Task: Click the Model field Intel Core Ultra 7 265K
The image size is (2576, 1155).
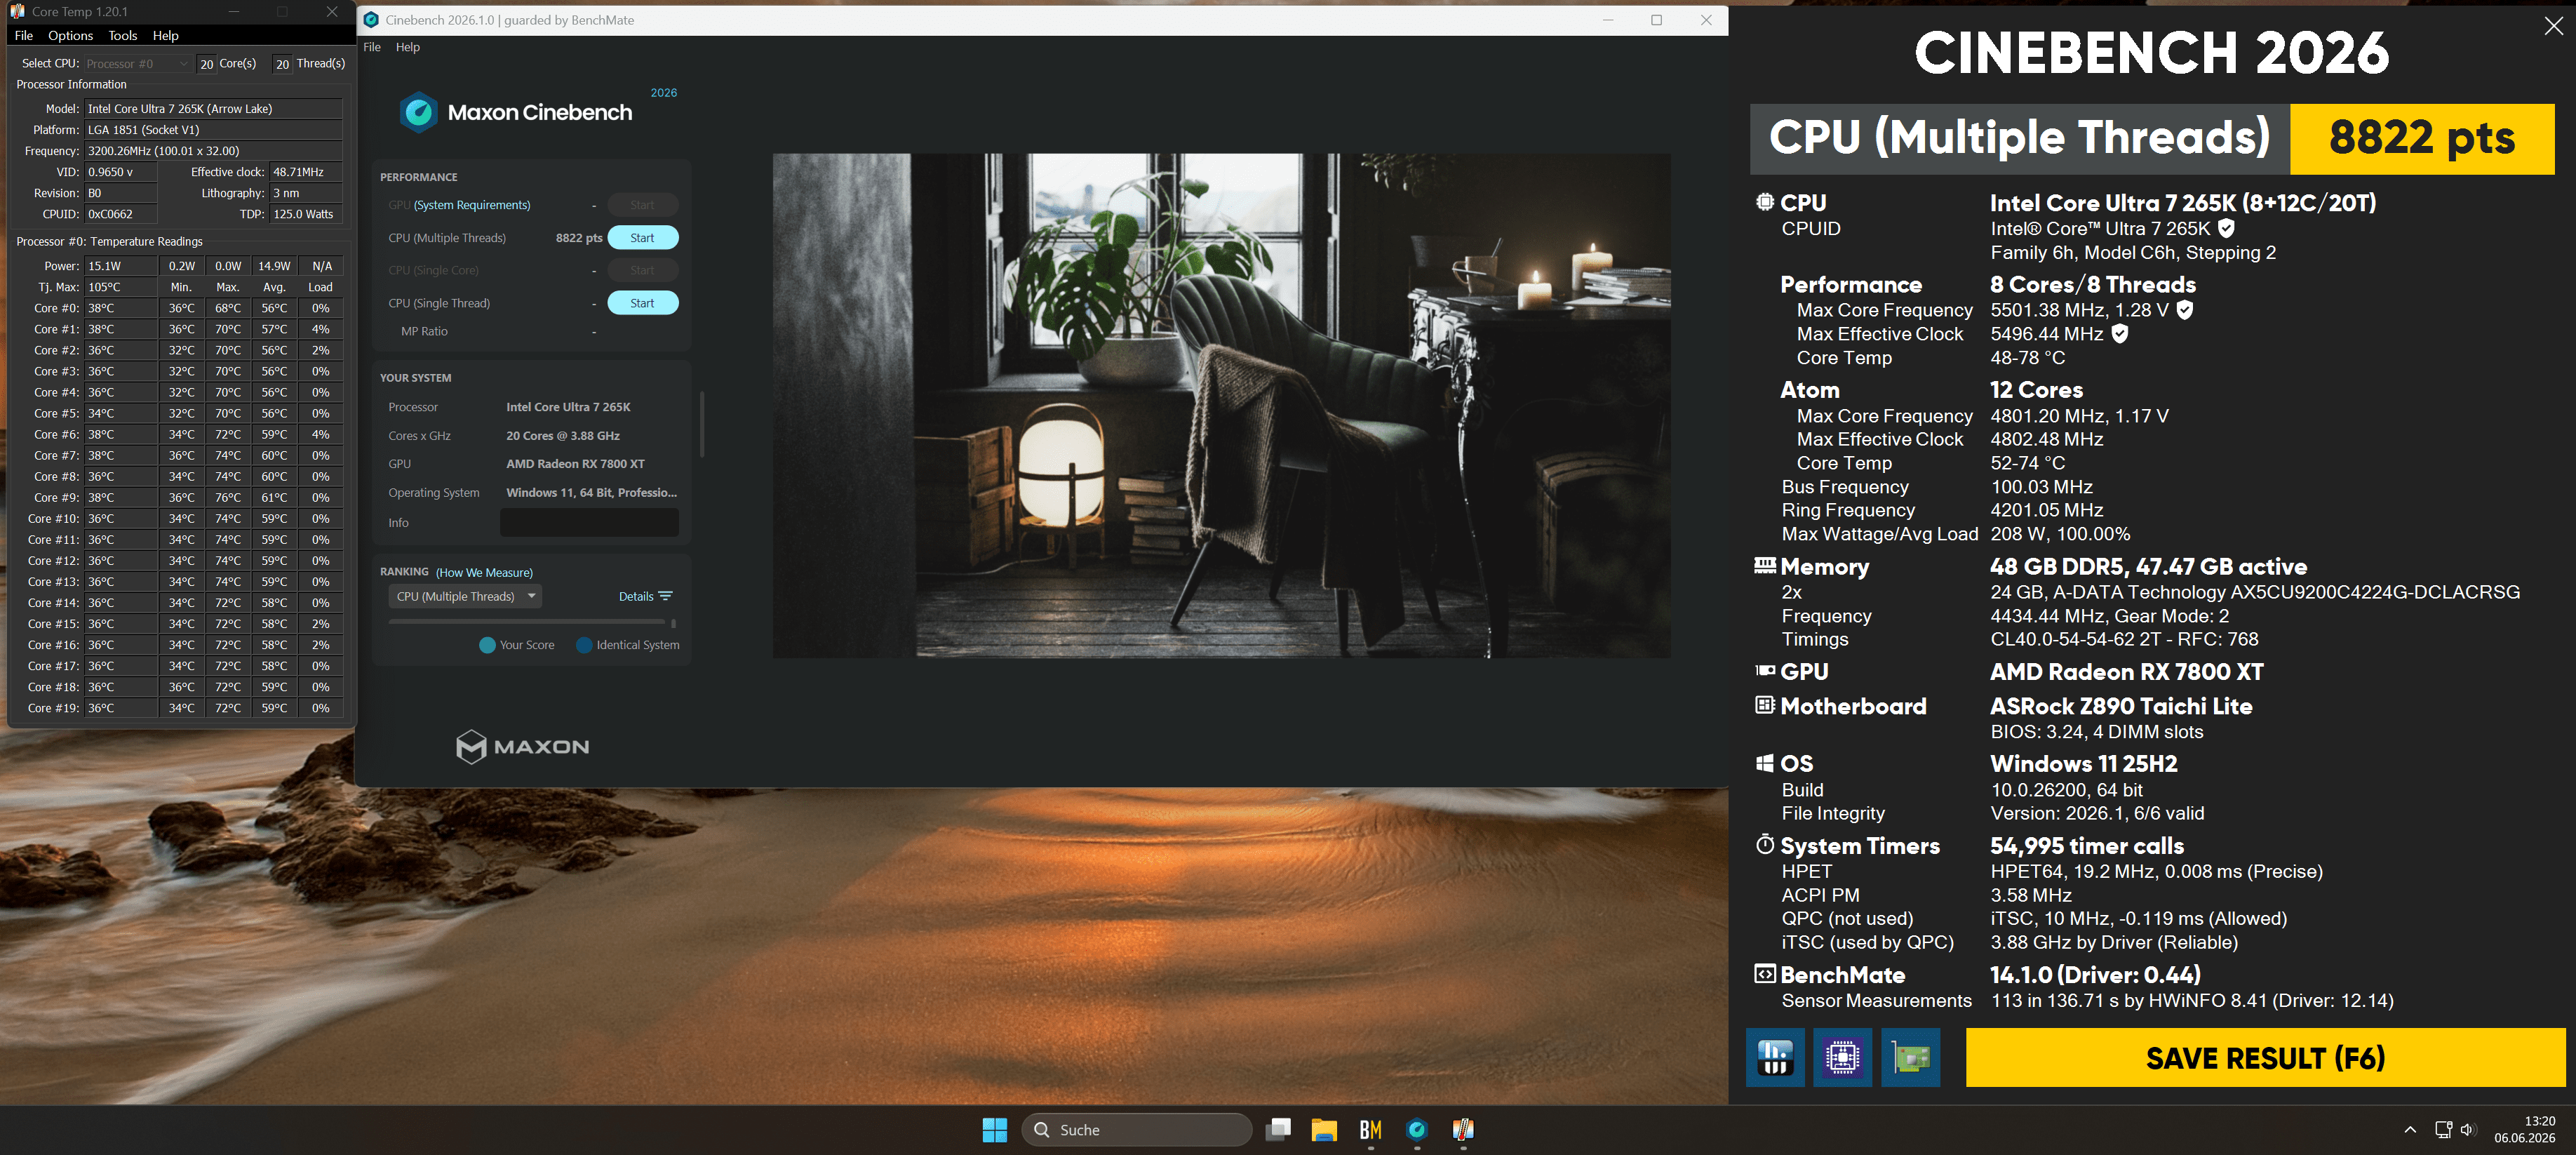Action: click(x=213, y=109)
